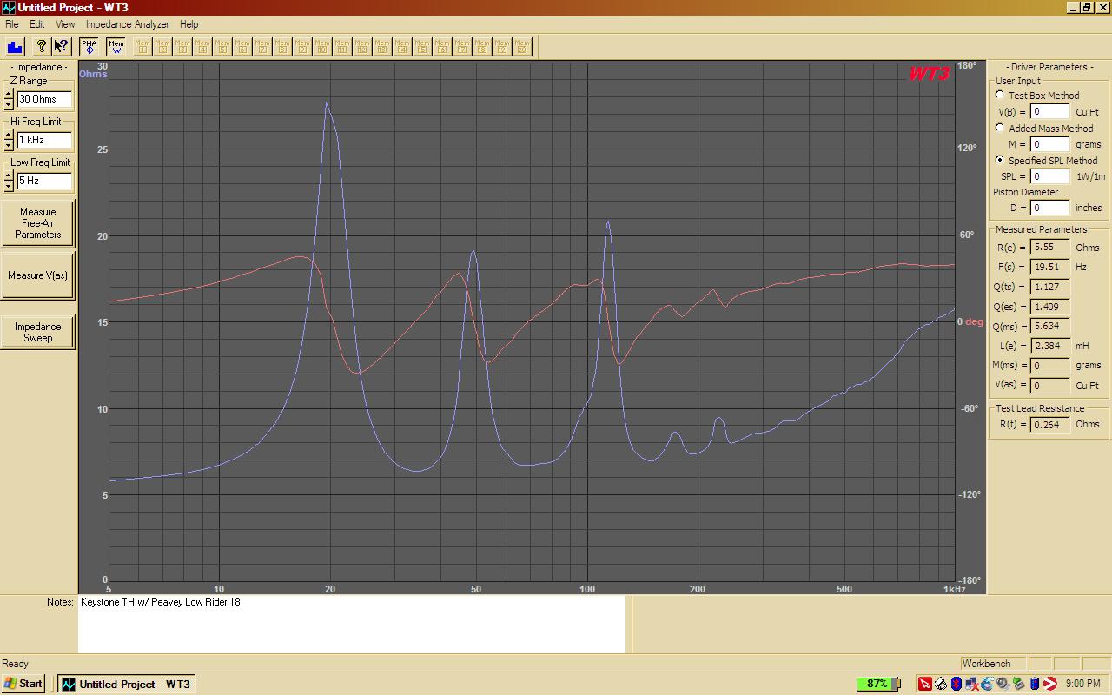Select the Mem 6 memory slot icon
The height and width of the screenshot is (695, 1112).
243,46
